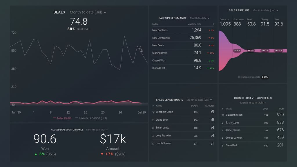Click green down arrow in Closed Lost row
This screenshot has height=167, width=297.
[208, 68]
